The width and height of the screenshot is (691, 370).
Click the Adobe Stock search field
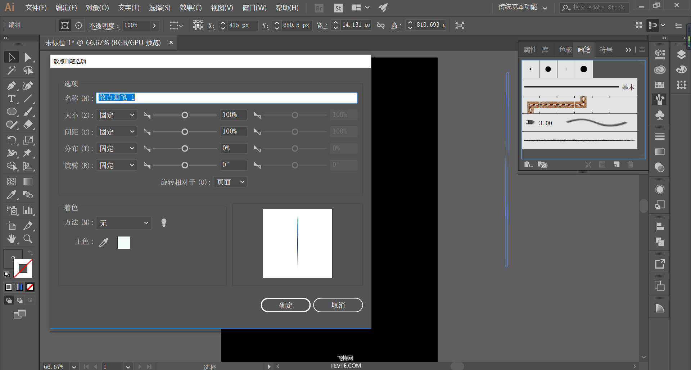point(594,8)
